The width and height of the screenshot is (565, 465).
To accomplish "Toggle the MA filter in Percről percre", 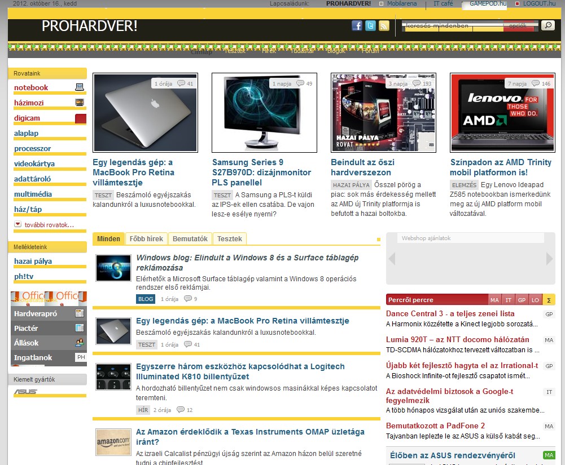I will click(x=494, y=300).
